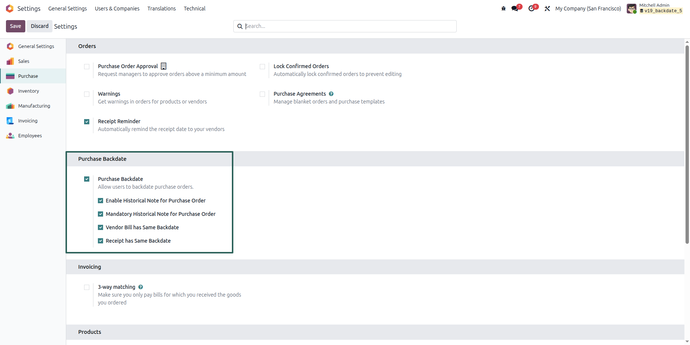Open the Users & Companies menu
690x345 pixels.
(x=117, y=9)
